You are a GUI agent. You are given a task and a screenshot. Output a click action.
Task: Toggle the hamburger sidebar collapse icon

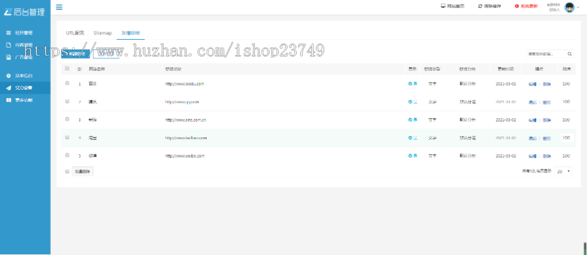coord(59,7)
